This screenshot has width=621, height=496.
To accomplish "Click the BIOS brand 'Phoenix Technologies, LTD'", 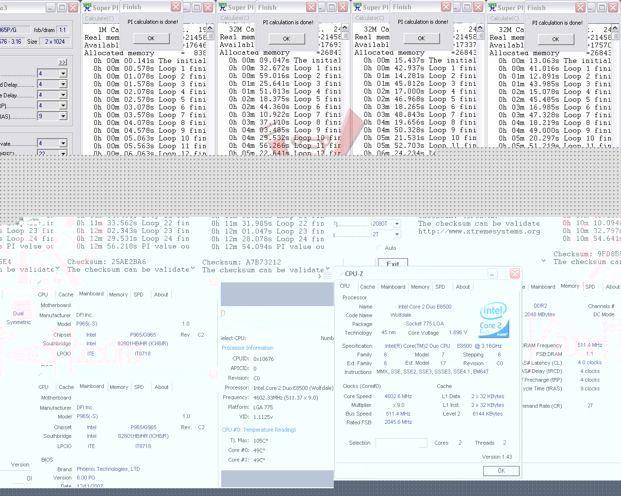I will pos(108,469).
